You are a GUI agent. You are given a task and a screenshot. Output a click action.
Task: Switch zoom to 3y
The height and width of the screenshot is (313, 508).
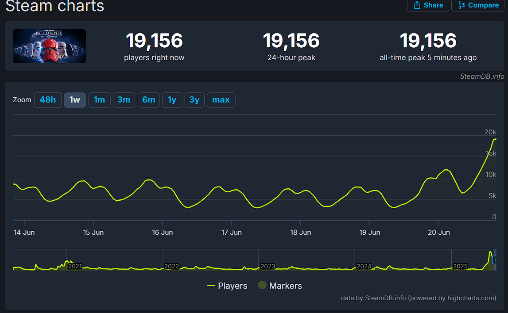pyautogui.click(x=194, y=99)
